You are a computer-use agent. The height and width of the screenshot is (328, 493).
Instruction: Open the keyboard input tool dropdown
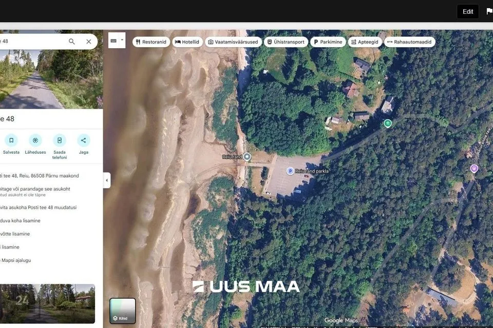click(122, 40)
